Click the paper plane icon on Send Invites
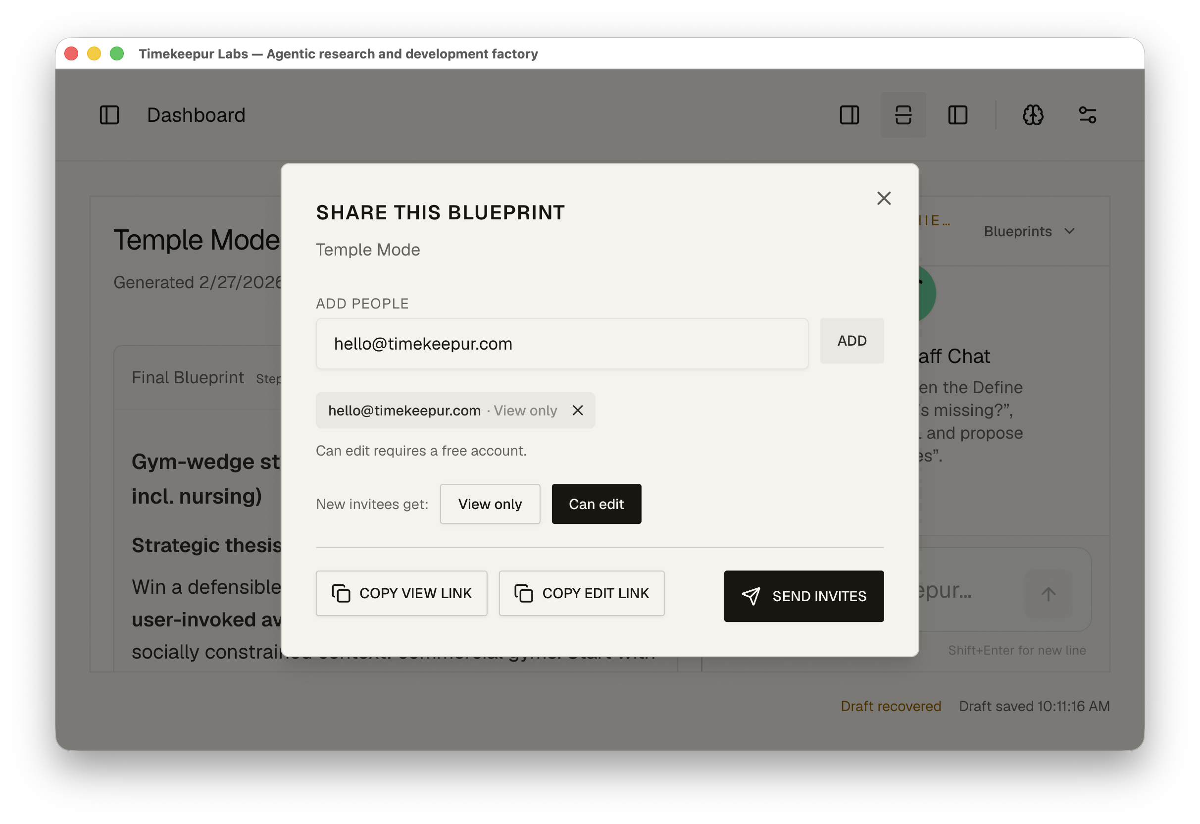 point(751,596)
